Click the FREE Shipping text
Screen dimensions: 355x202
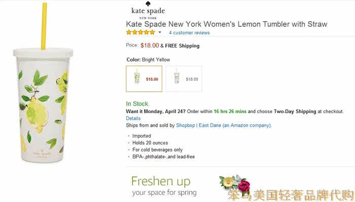182,46
